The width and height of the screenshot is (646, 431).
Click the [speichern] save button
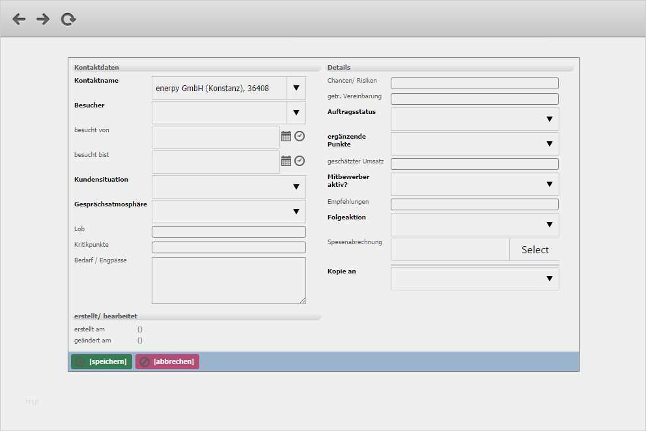coord(102,361)
